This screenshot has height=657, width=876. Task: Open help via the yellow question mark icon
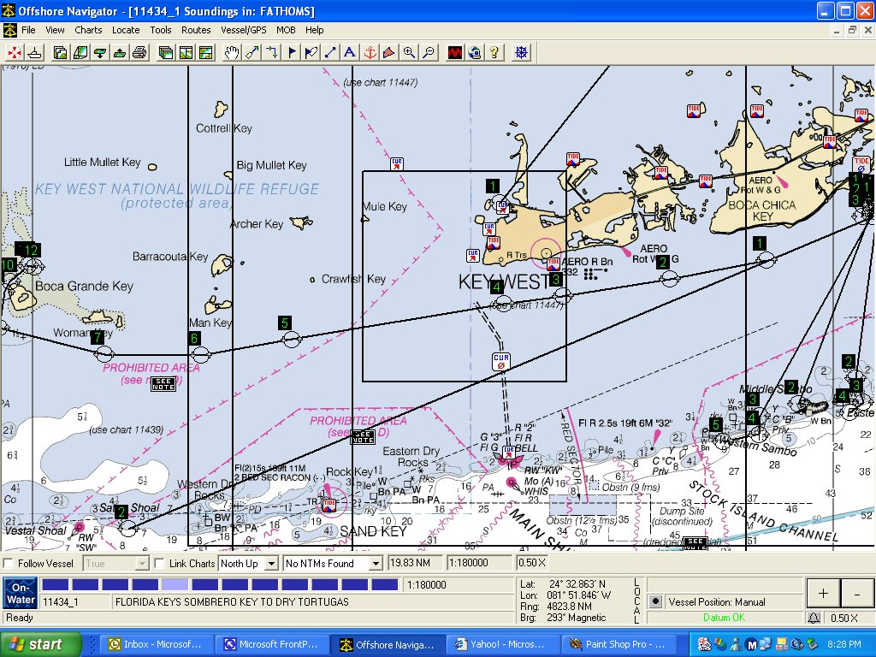click(x=494, y=52)
